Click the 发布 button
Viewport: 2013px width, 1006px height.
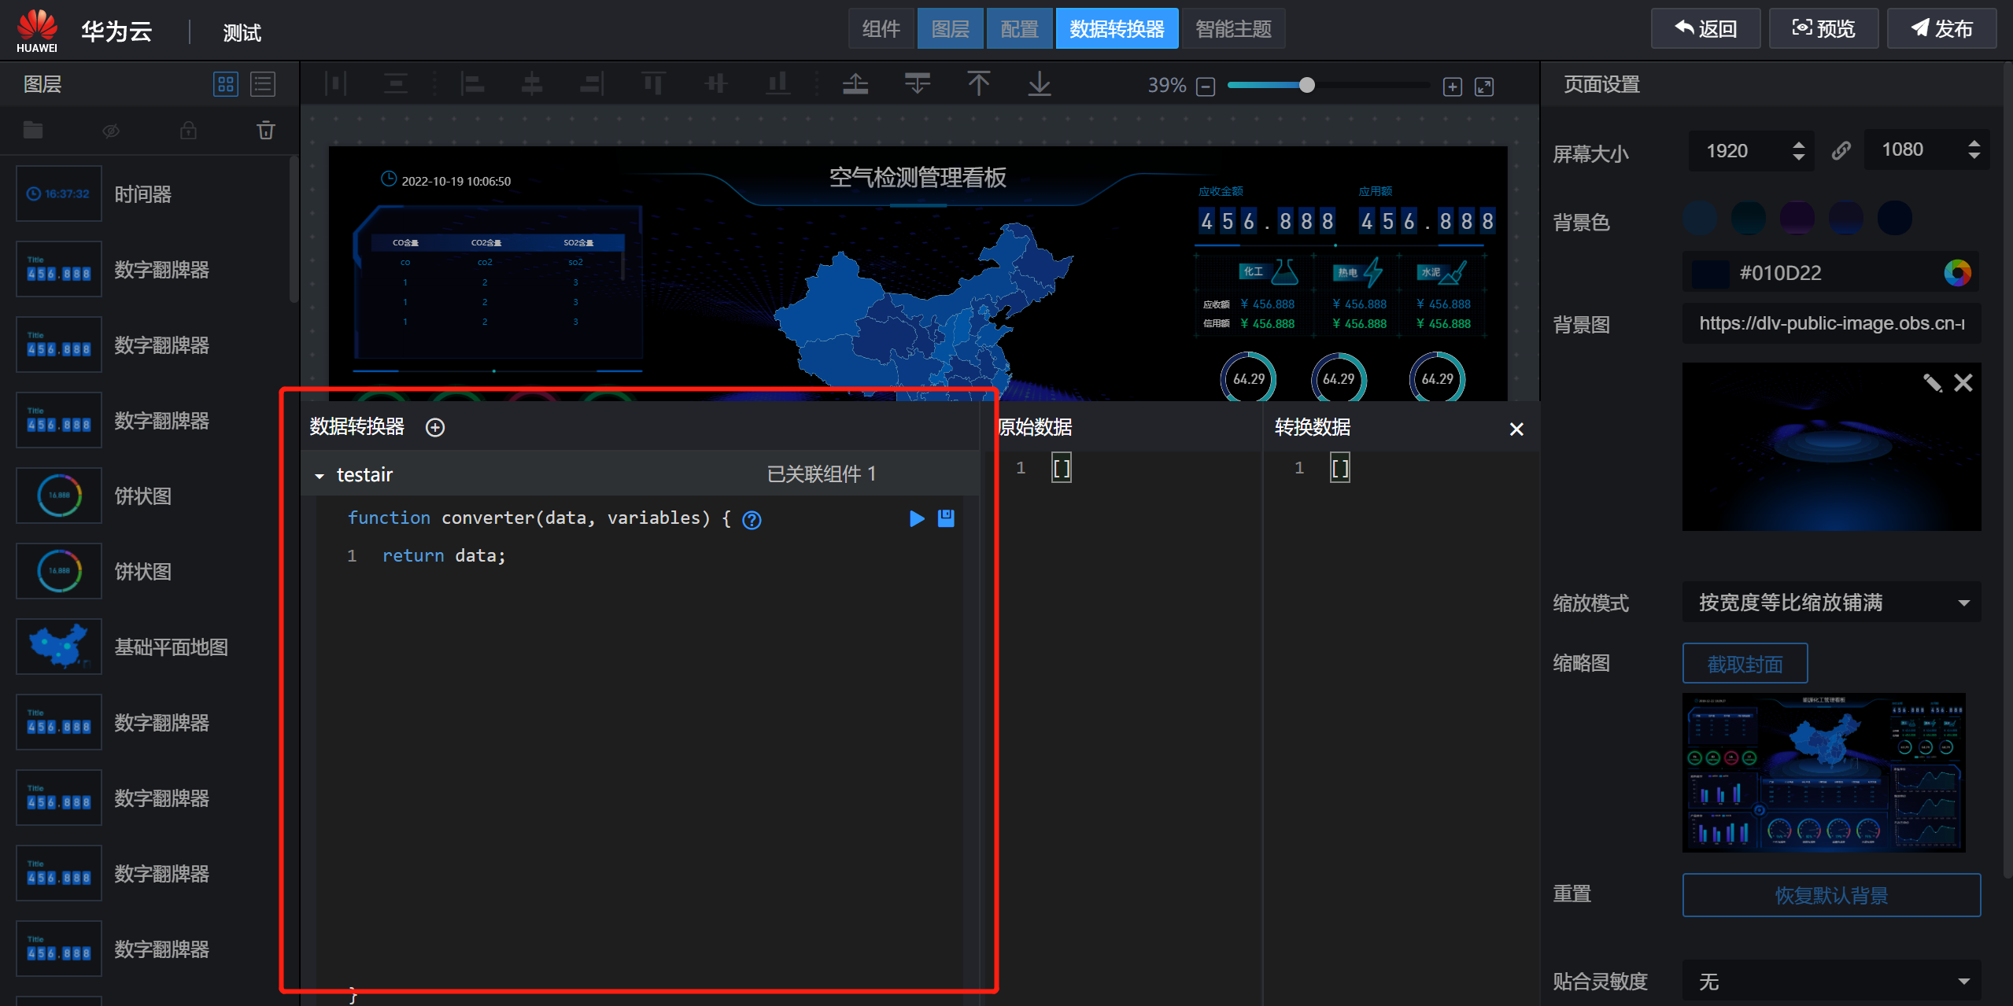(1941, 29)
